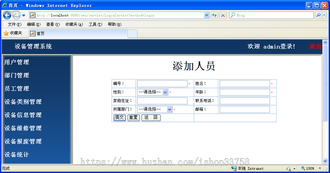Open the 收藏夹(A) menu
This screenshot has height=173, width=330.
(x=74, y=25)
